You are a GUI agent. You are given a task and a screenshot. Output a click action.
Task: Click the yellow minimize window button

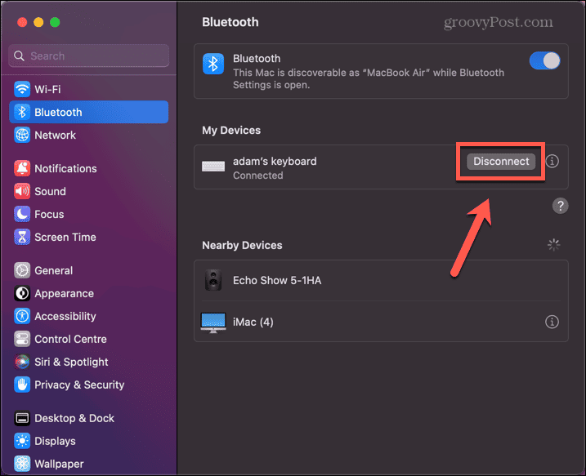tap(38, 22)
